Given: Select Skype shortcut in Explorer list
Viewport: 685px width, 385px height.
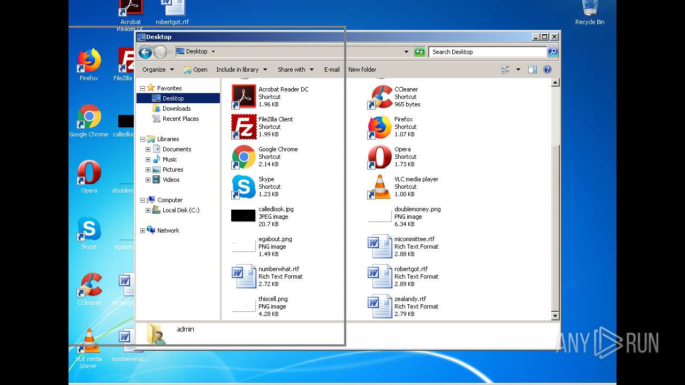Looking at the screenshot, I should pyautogui.click(x=244, y=186).
